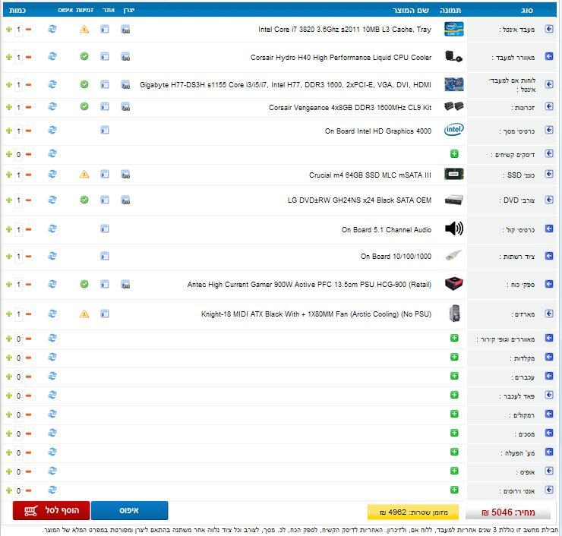Open Antec High Current Gamer 900W link
Screen dimensions: 562x536
(x=309, y=285)
